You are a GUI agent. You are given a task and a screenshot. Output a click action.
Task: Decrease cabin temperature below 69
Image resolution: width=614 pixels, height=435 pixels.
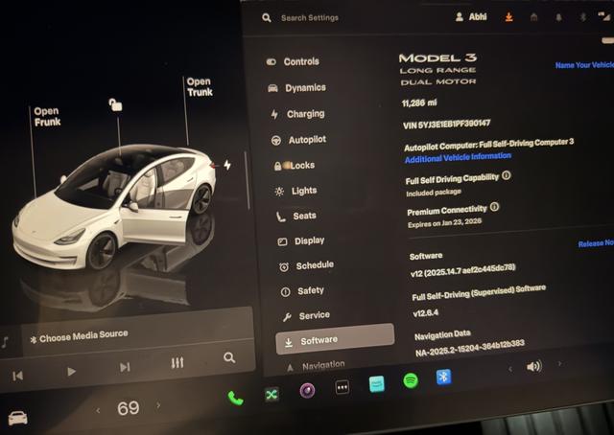pos(98,410)
